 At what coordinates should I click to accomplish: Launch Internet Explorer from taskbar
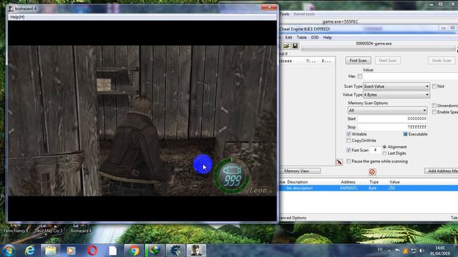[x=30, y=251]
